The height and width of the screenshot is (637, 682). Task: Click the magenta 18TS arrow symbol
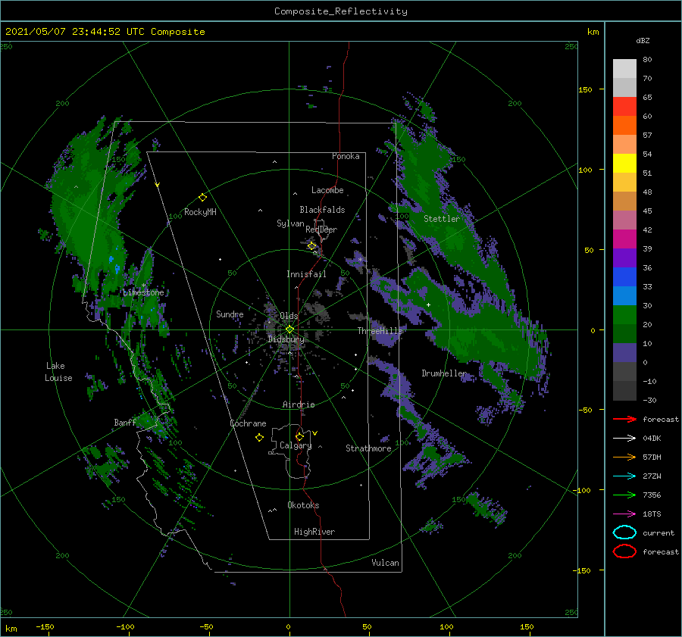pos(624,514)
